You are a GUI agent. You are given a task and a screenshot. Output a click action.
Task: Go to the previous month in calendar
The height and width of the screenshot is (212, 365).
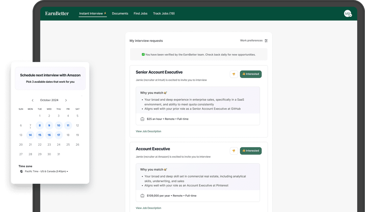(32, 100)
